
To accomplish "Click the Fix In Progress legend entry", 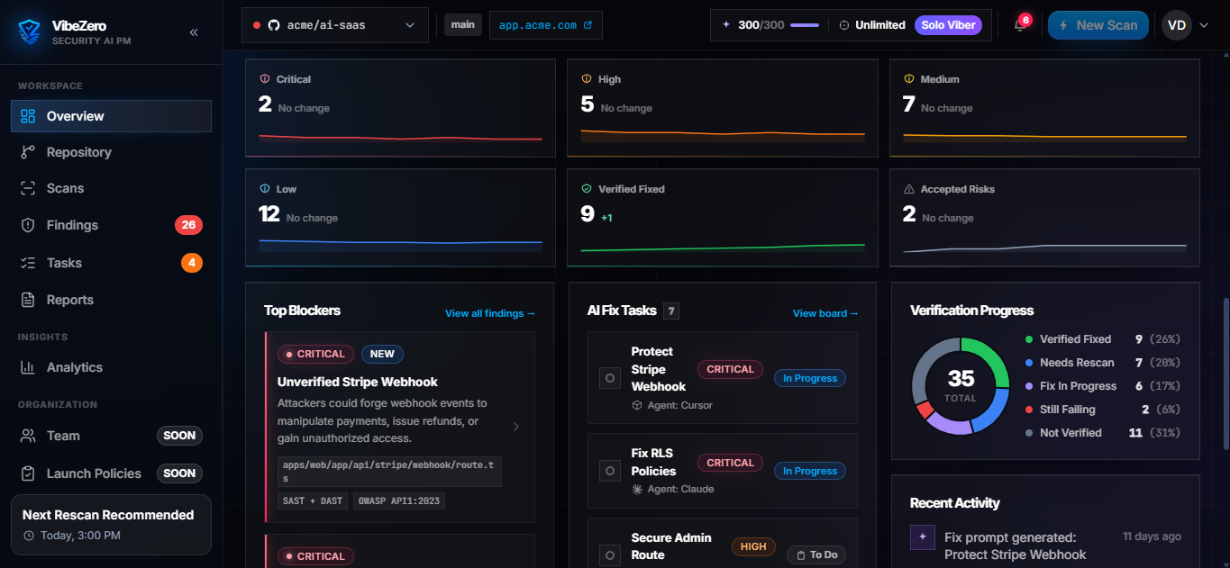I will coord(1103,386).
